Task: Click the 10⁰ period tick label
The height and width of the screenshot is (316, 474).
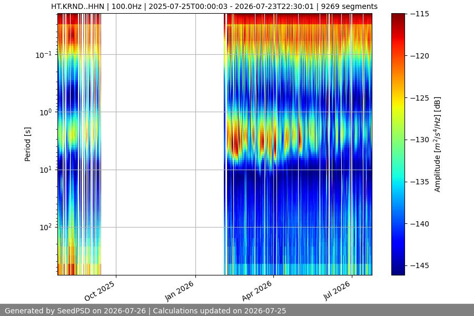Action: pos(46,112)
